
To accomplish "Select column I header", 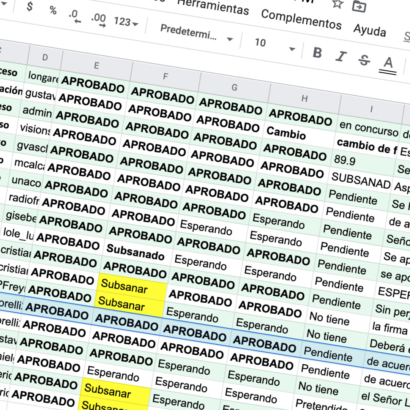I will pos(371,109).
